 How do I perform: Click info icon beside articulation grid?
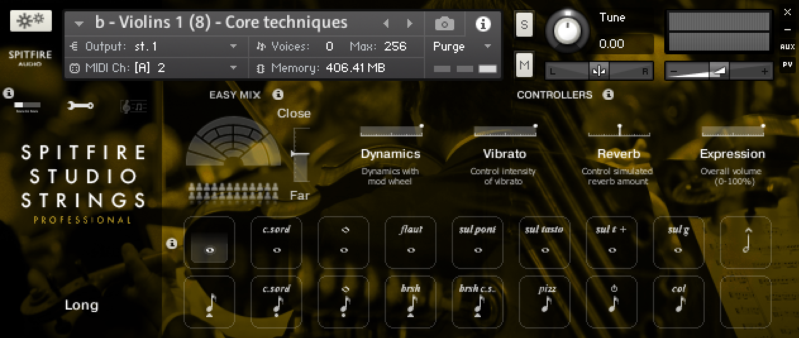(x=171, y=243)
